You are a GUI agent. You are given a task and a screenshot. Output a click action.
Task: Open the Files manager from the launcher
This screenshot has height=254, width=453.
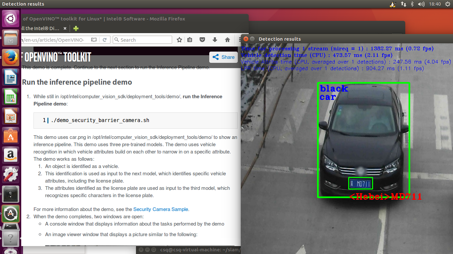11,38
